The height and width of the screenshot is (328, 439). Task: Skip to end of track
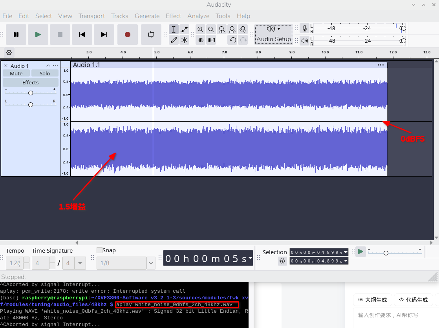(x=104, y=35)
